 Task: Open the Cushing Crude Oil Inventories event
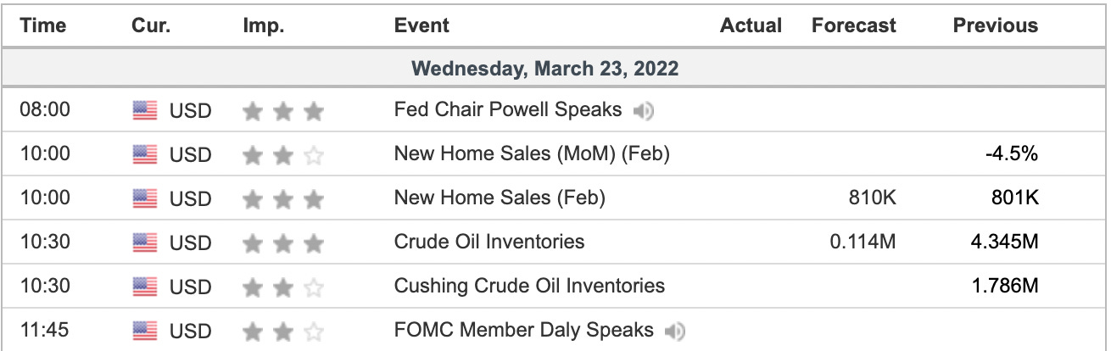click(529, 287)
